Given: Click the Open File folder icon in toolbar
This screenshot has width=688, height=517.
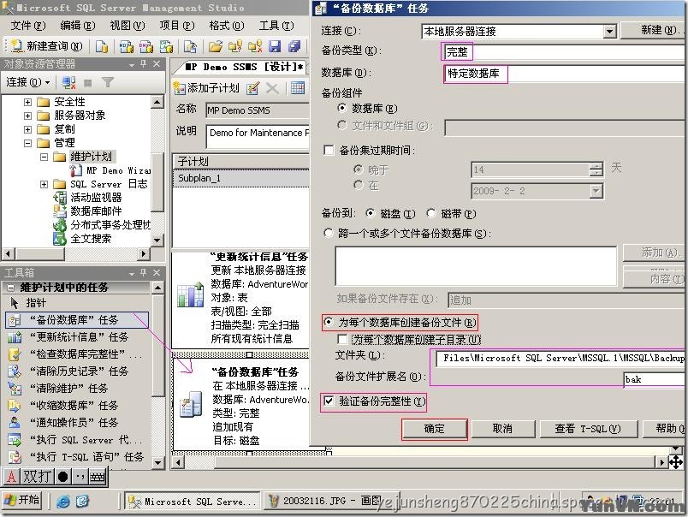Looking at the screenshot, I should [215, 46].
